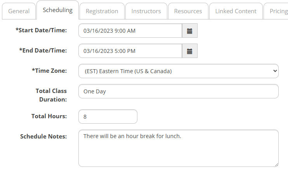Open the End Date/Time calendar picker

click(190, 51)
